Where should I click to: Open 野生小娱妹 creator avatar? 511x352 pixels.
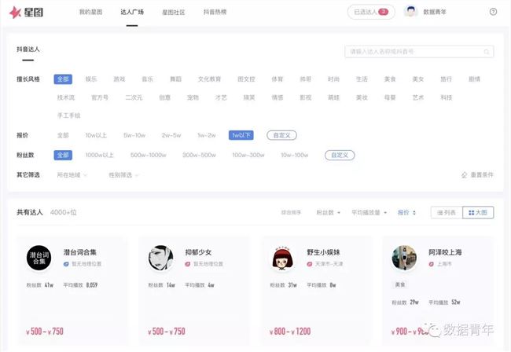tap(282, 258)
